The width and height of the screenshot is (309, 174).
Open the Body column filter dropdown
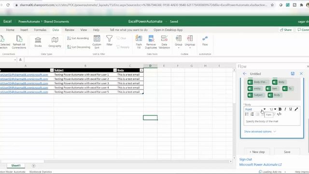click(x=141, y=70)
